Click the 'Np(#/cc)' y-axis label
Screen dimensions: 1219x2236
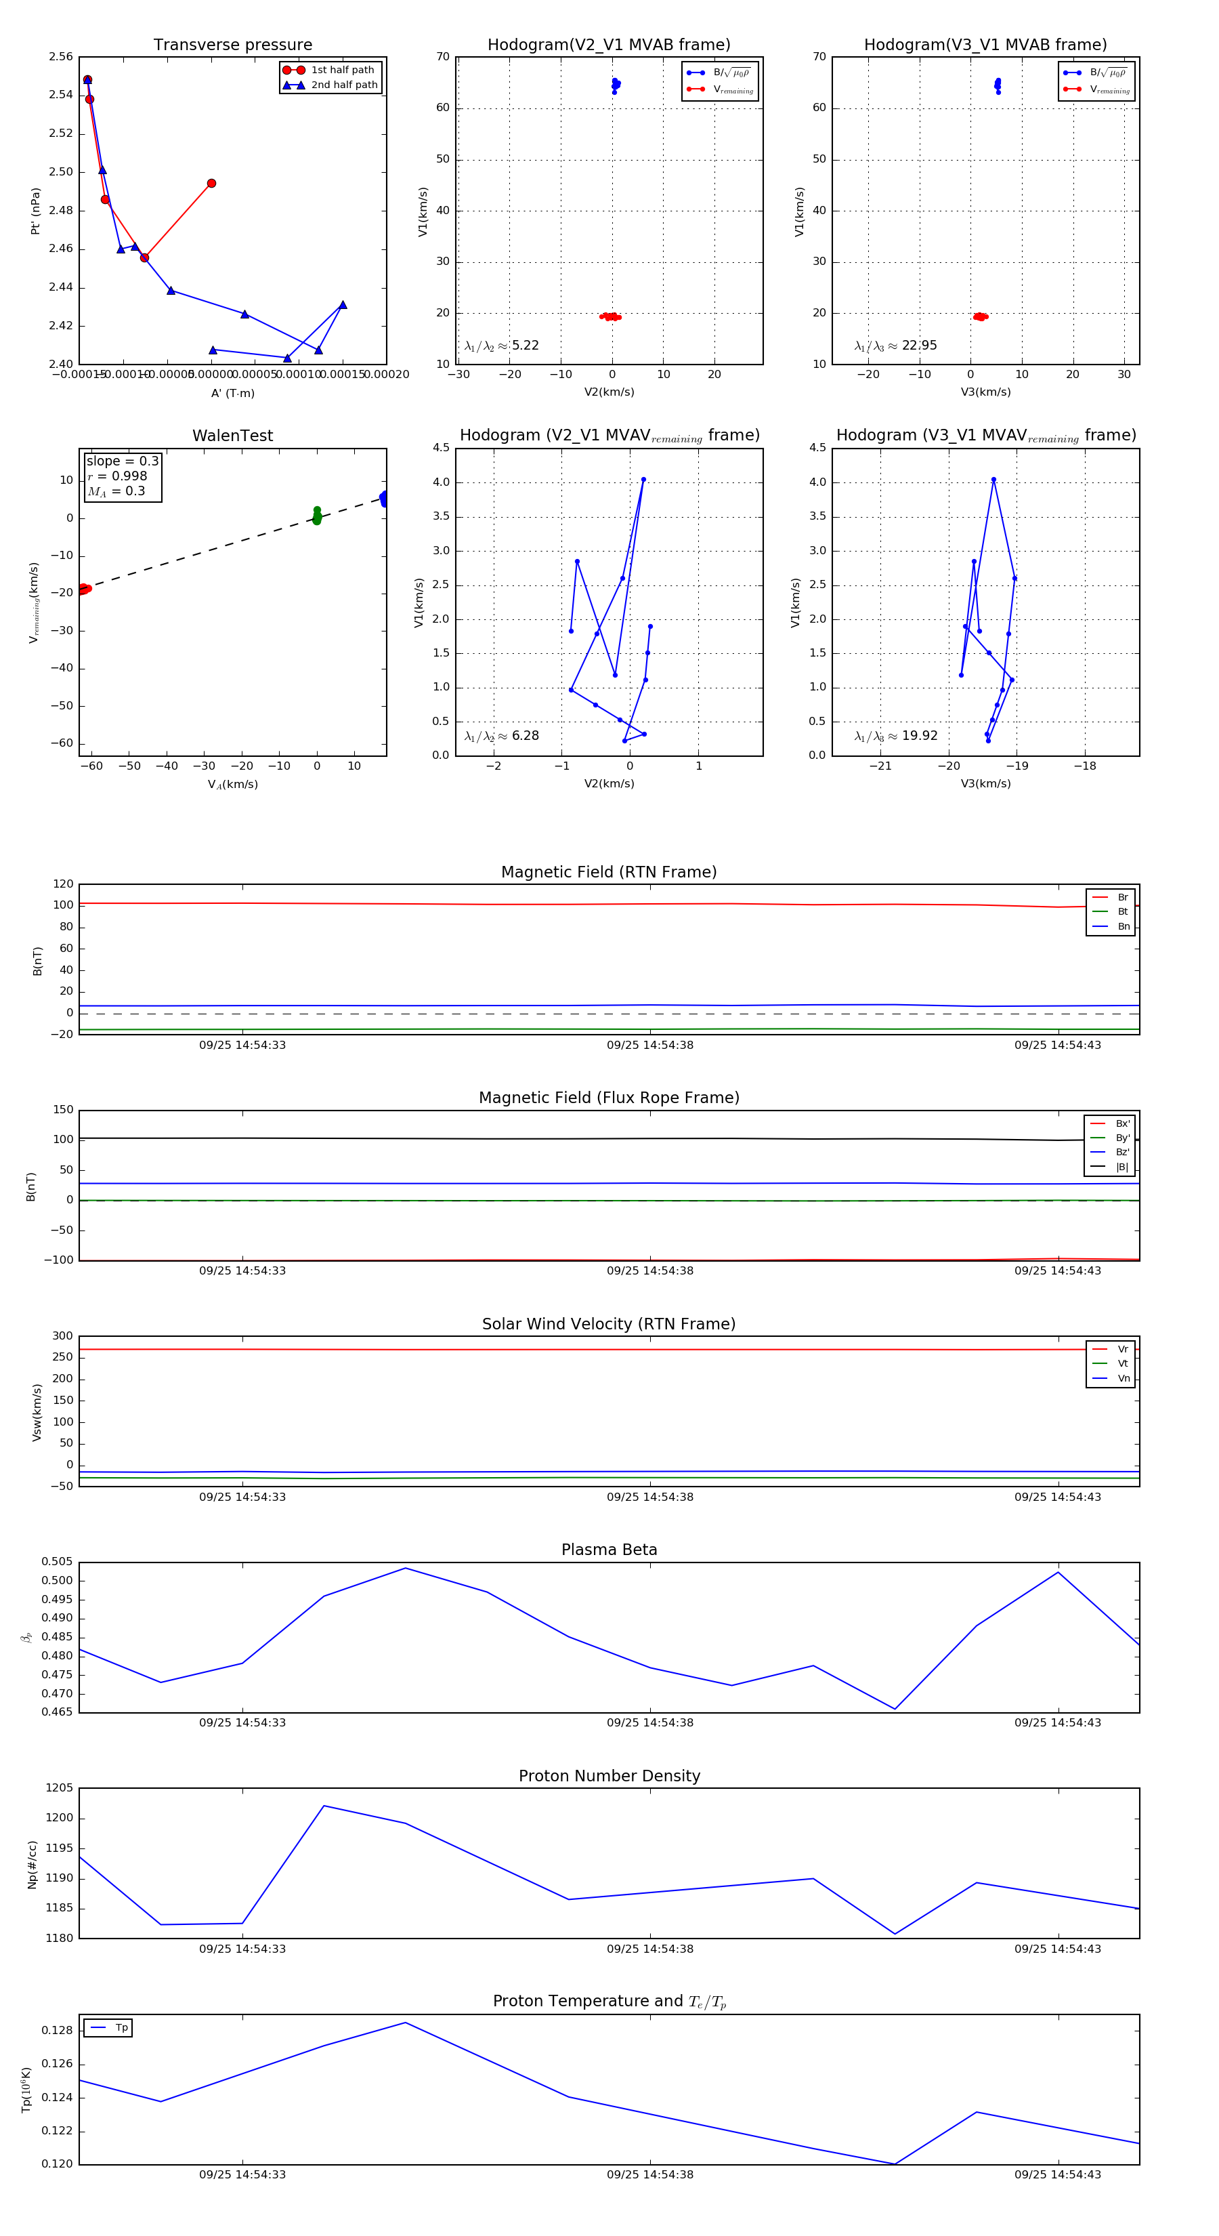pos(32,1865)
